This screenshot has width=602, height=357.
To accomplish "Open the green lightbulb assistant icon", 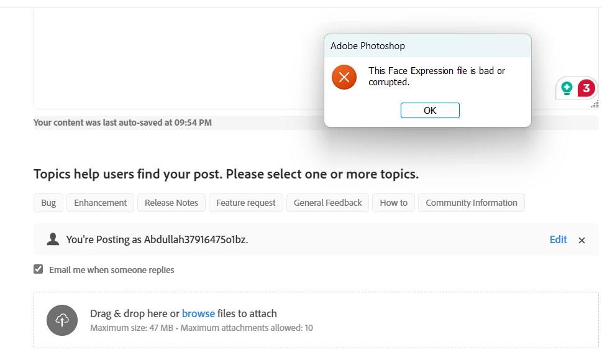I will tap(567, 88).
